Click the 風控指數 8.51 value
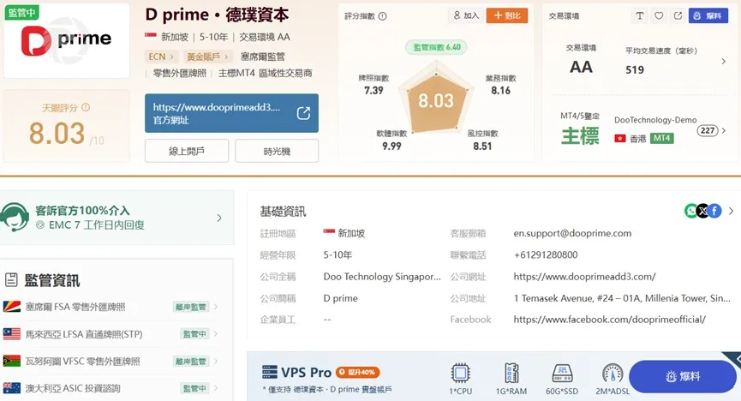The height and width of the screenshot is (401, 741). pos(482,147)
